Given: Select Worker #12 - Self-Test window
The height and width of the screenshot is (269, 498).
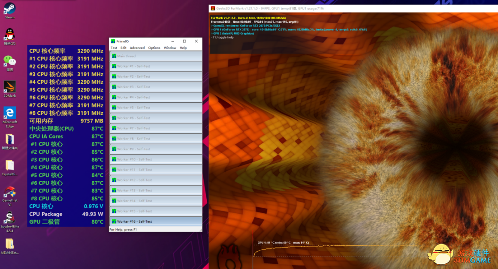Looking at the screenshot, I should point(156,180).
